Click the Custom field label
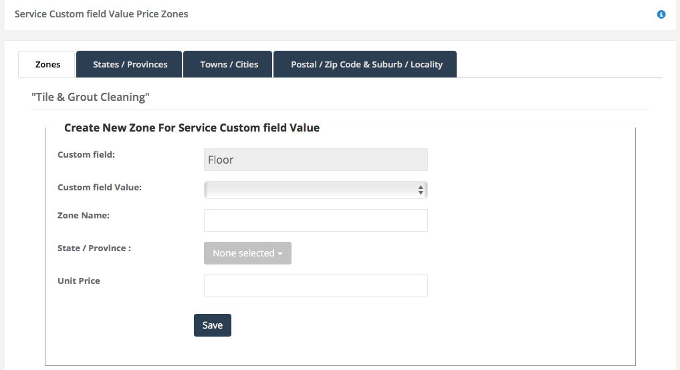This screenshot has height=370, width=680. point(86,155)
